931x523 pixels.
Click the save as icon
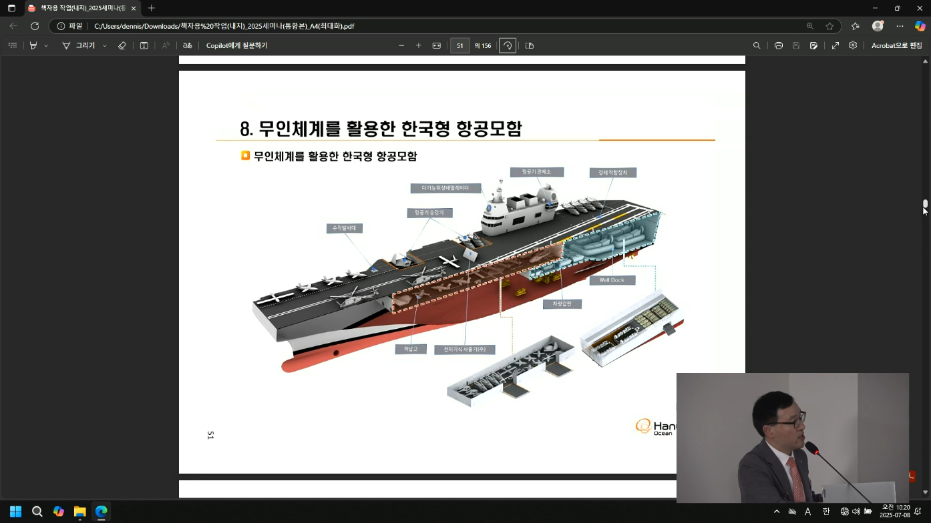pos(813,45)
